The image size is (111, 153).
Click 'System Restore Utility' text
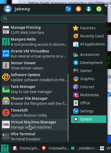[29, 115]
